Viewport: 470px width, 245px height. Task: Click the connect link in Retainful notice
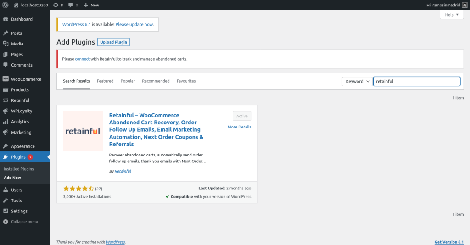[x=82, y=59]
